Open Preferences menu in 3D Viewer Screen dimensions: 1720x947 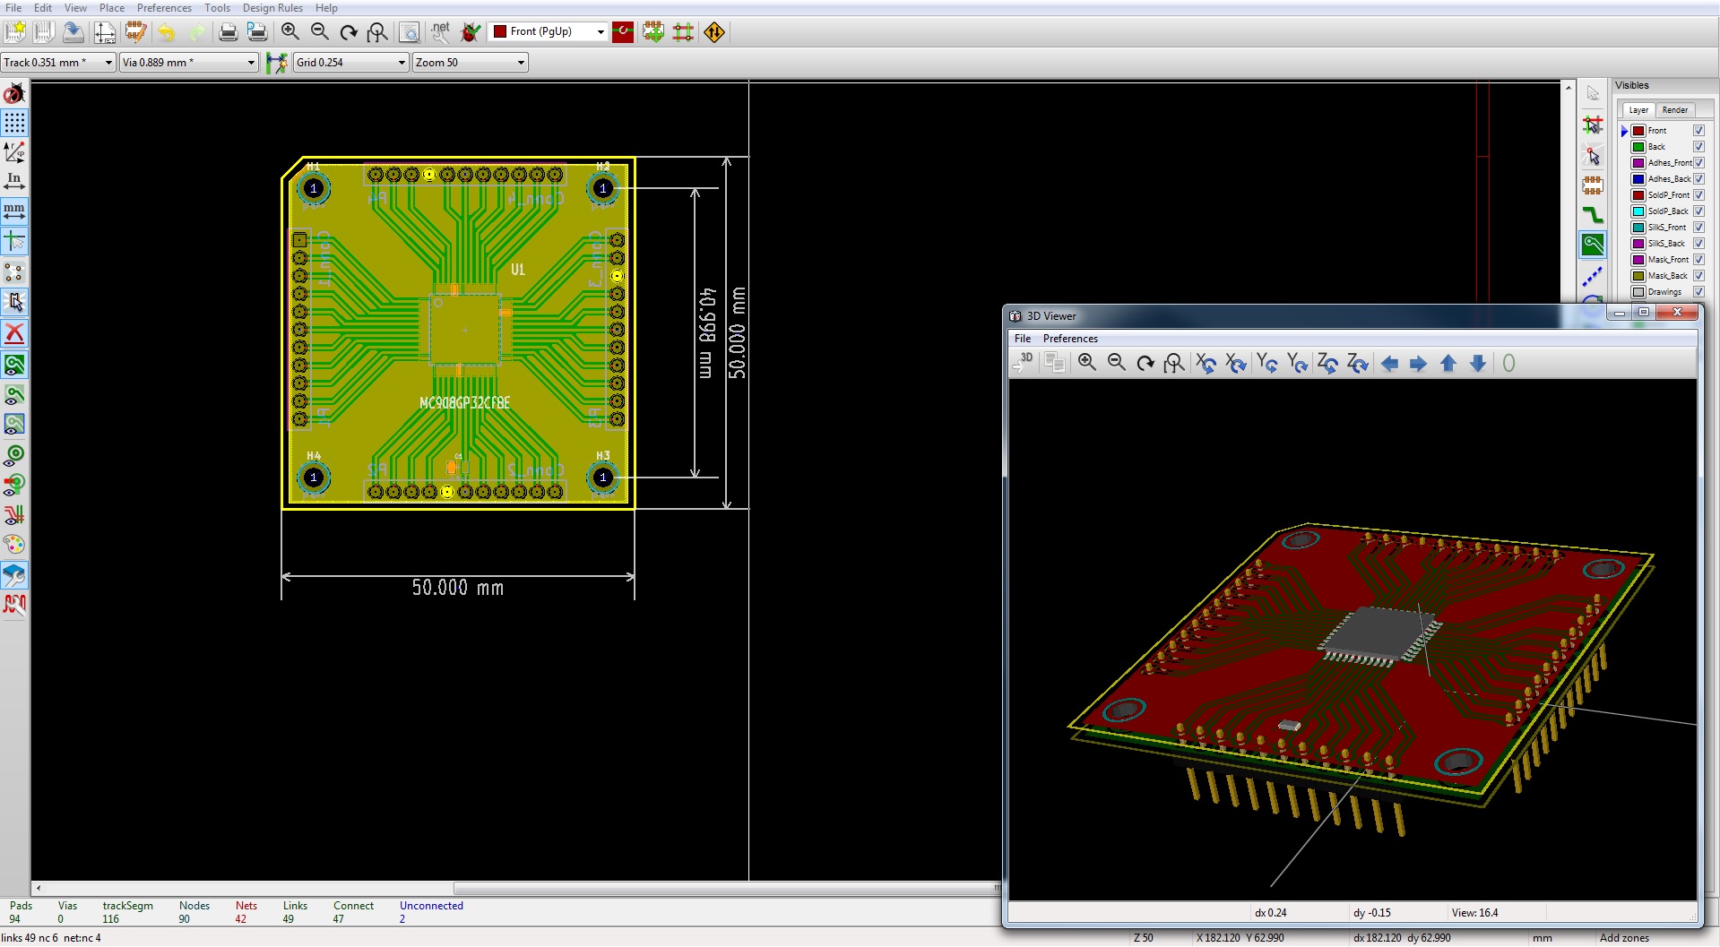click(1070, 339)
